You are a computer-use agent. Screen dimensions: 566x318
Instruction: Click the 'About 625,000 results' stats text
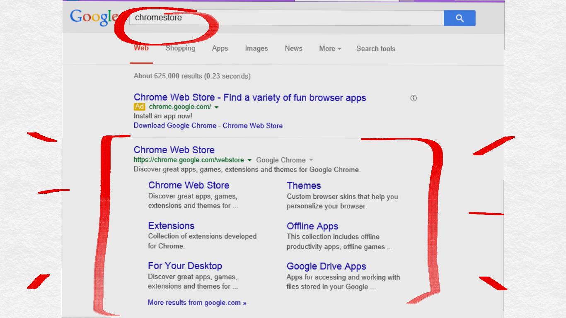click(x=192, y=76)
